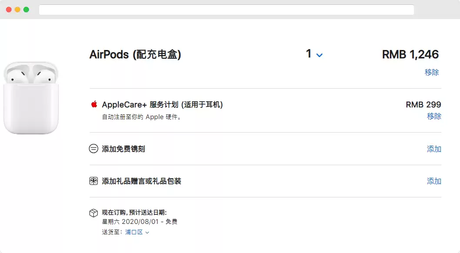Focus the browser address bar
The image size is (460, 253).
[226, 10]
